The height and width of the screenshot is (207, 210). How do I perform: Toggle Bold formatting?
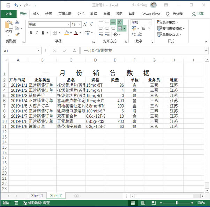tap(31, 32)
